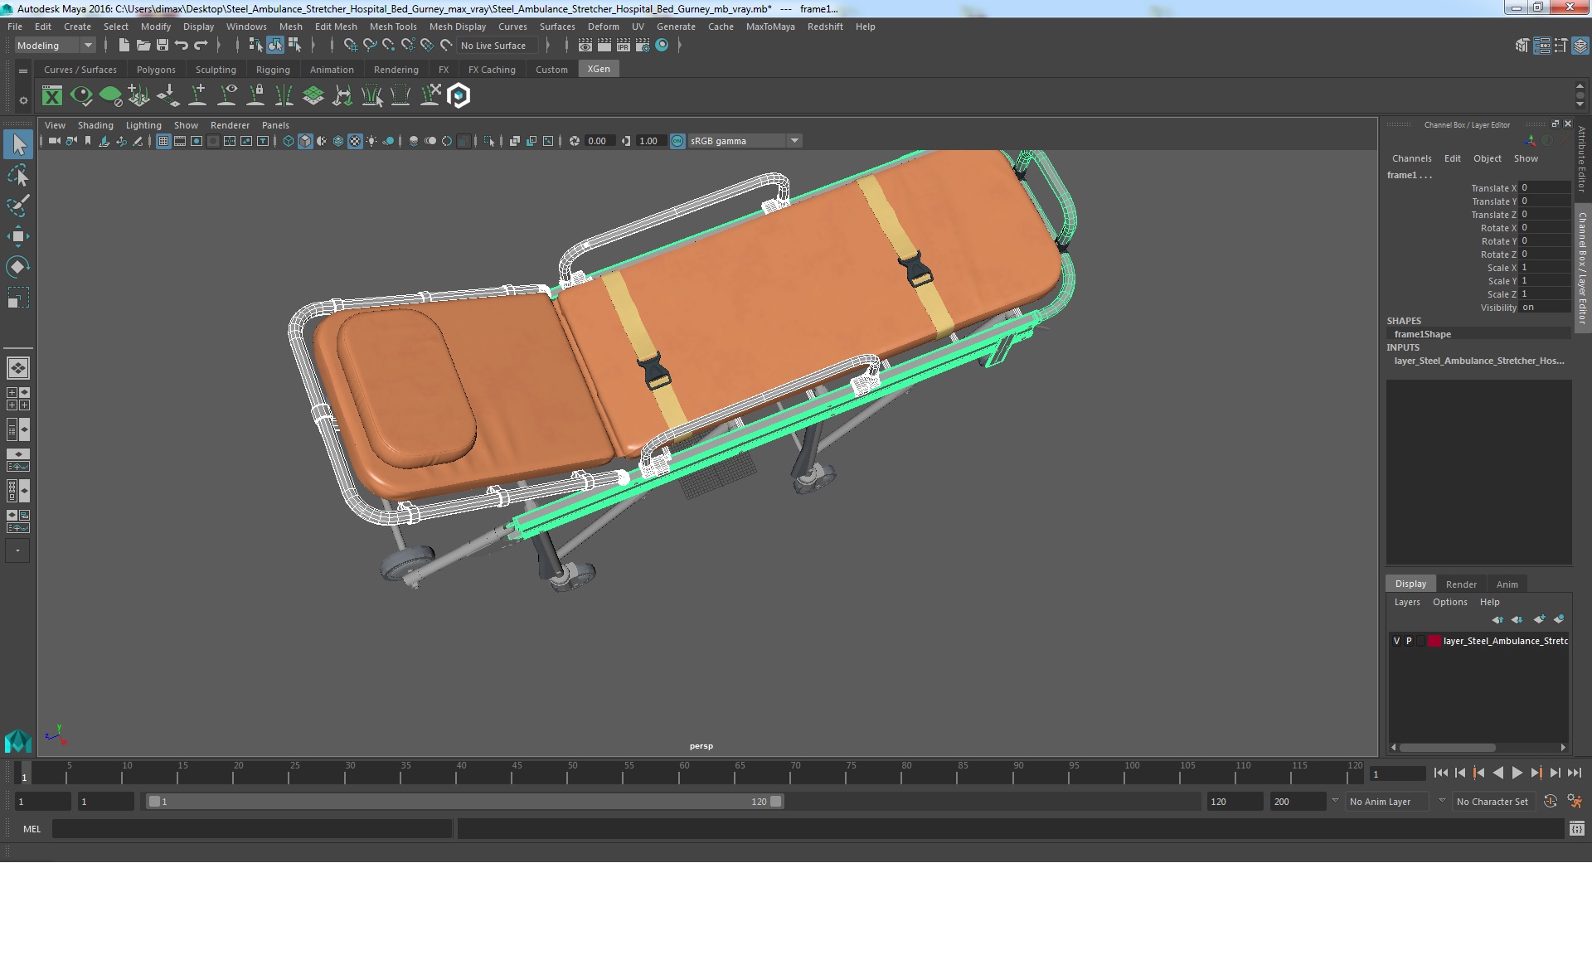The image size is (1592, 960).
Task: Open the Mesh Tools menu
Action: (392, 27)
